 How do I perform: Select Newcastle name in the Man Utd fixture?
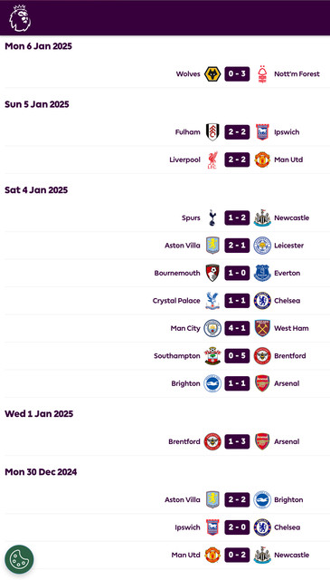click(x=292, y=555)
